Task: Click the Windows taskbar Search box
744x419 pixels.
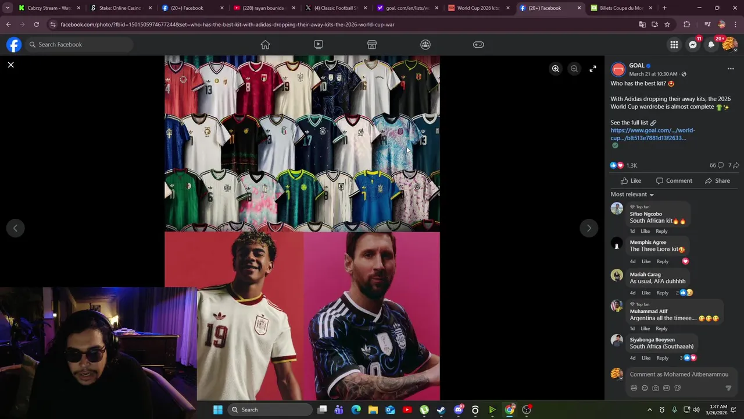Action: click(270, 410)
